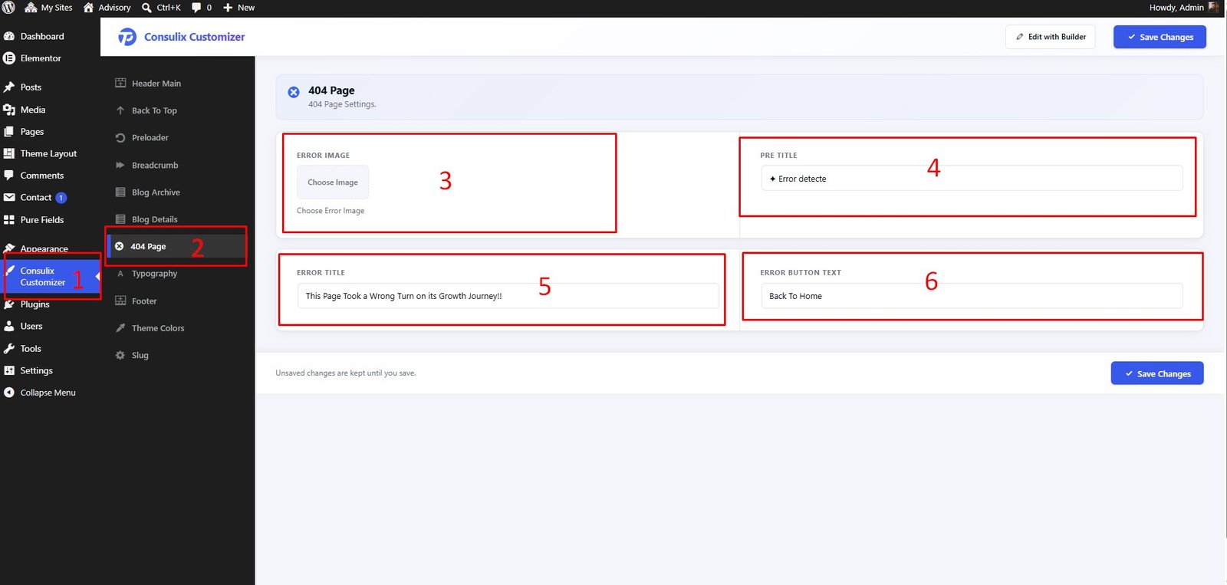Click the Ctrl+K search icon
This screenshot has width=1227, height=585.
(x=146, y=8)
